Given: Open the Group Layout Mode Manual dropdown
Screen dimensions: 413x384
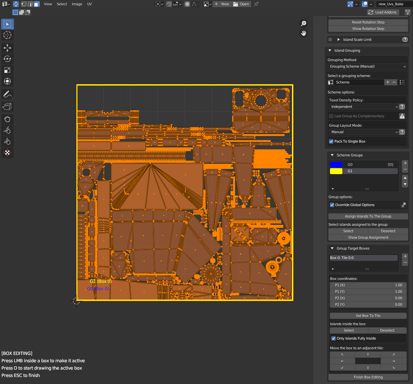Looking at the screenshot, I should 364,132.
